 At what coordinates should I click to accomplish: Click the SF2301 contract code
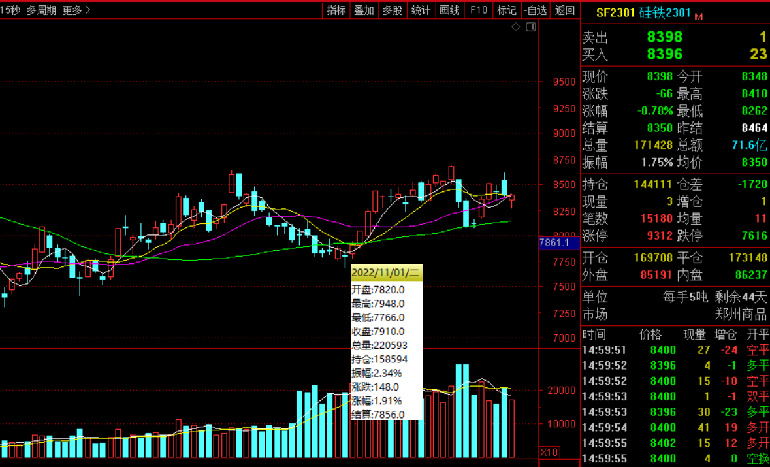(615, 13)
